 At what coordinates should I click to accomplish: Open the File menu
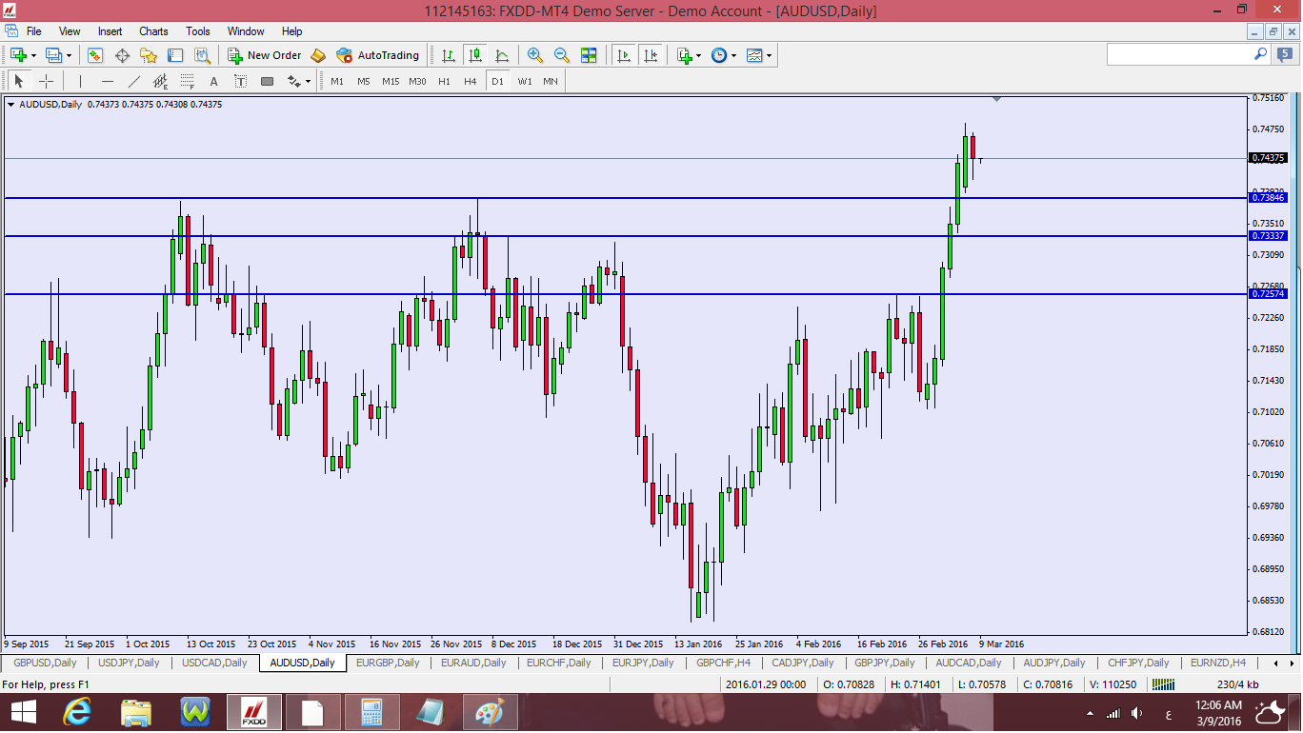click(x=34, y=31)
